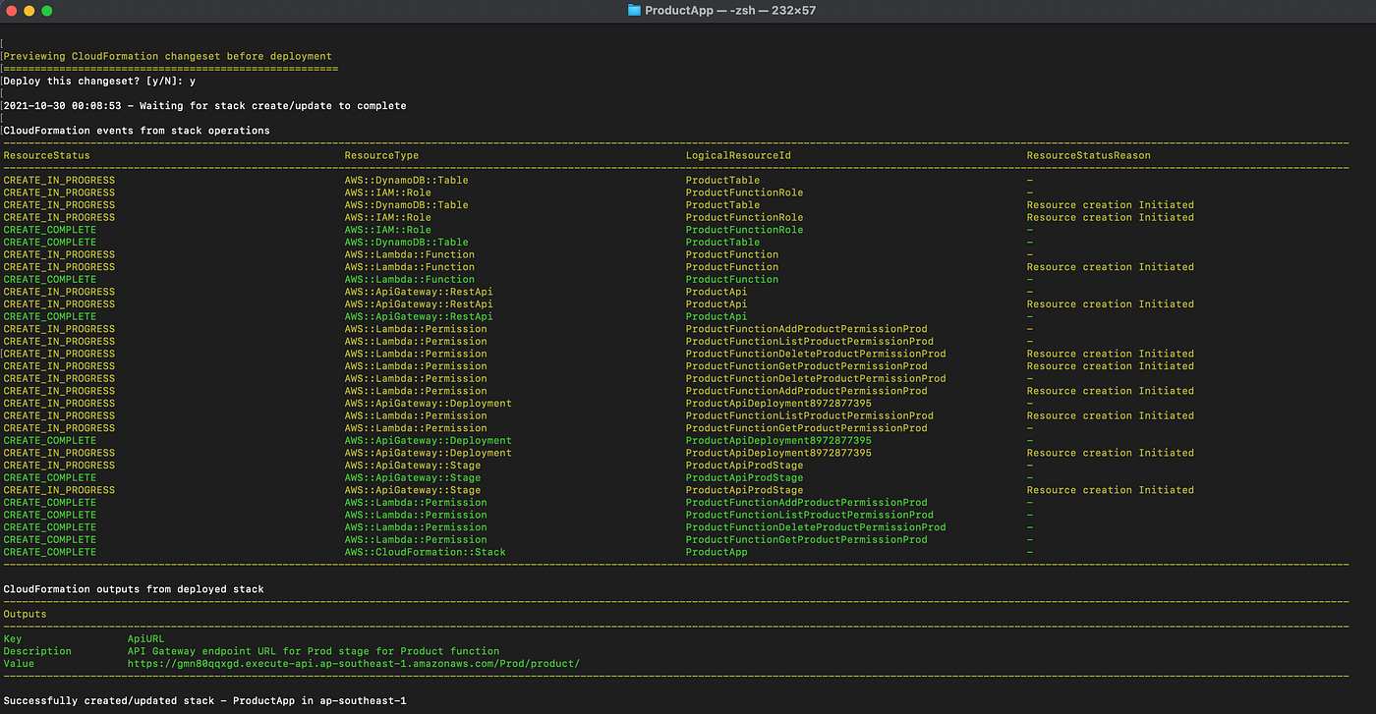Screen dimensions: 1376x714
Task: Click the ResourceType column header
Action: [381, 155]
